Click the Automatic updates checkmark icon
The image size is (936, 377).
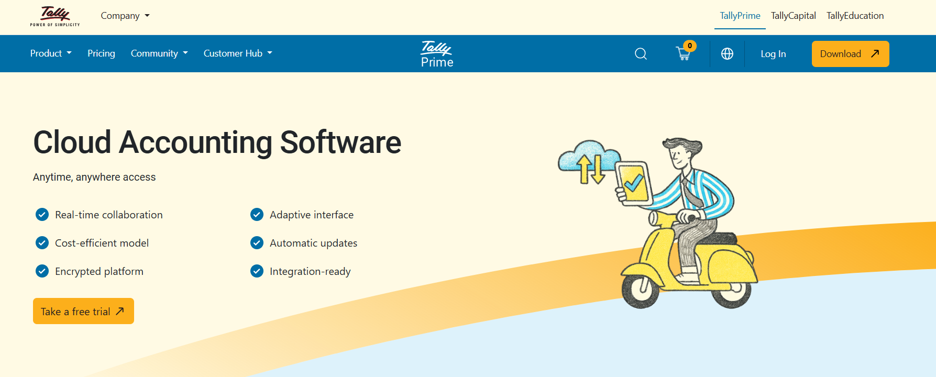[257, 243]
